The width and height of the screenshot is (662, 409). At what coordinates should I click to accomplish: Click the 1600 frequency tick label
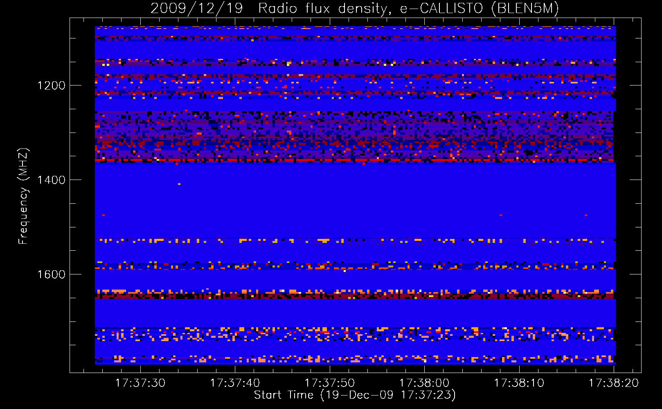click(51, 274)
